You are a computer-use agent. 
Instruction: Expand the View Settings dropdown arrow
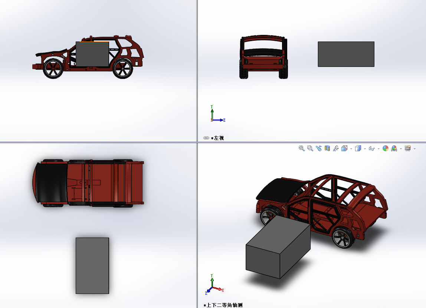(414, 149)
